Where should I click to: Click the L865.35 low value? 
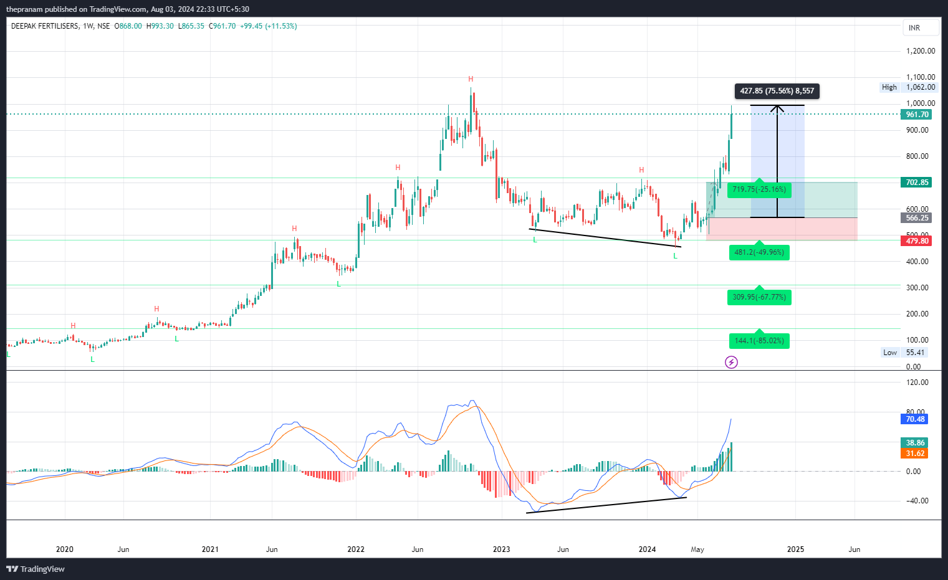191,26
